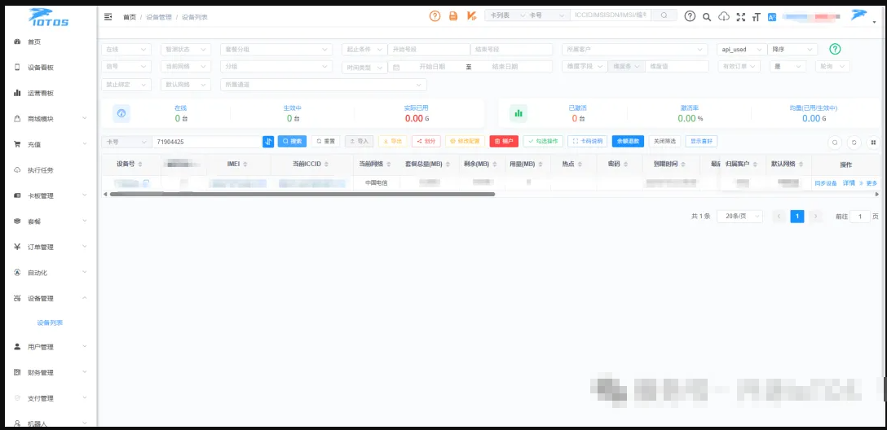
Task: Open the orange document icon in header
Action: pos(453,15)
